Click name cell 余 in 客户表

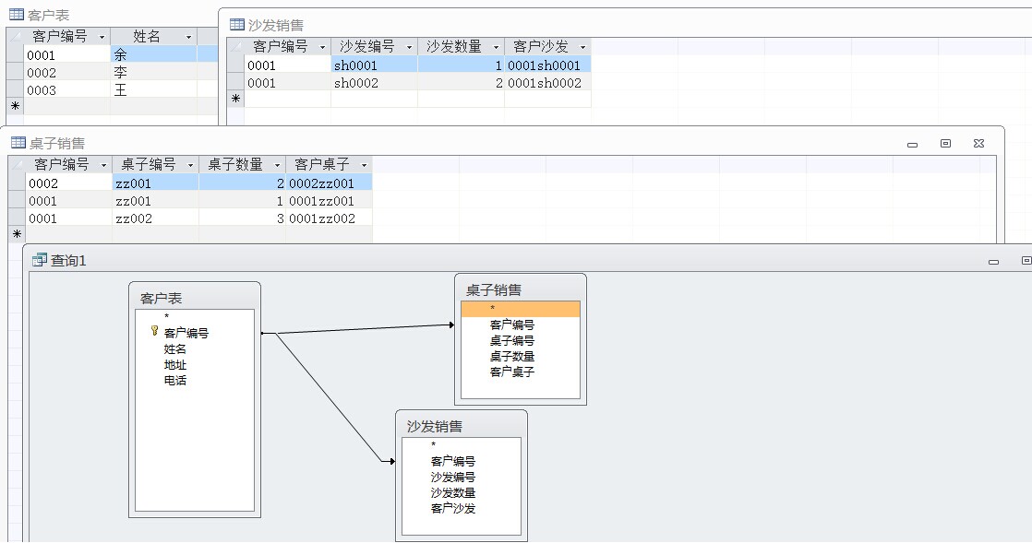pyautogui.click(x=153, y=54)
